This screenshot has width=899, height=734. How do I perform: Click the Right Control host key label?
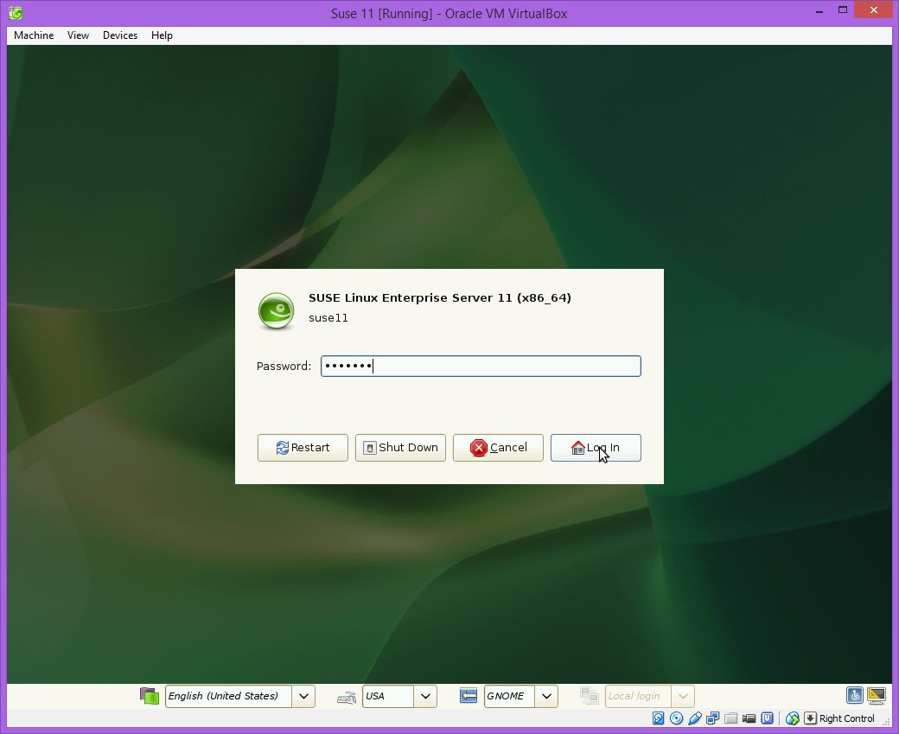coord(846,718)
